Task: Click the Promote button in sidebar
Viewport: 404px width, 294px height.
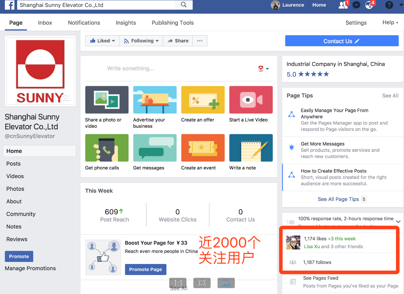Action: click(19, 256)
